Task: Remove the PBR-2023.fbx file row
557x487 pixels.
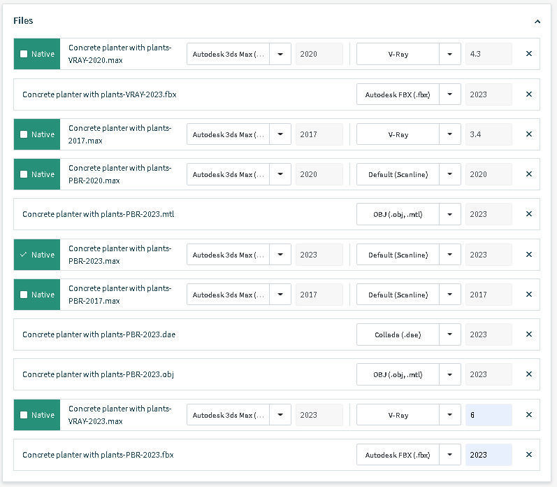Action: tap(528, 455)
